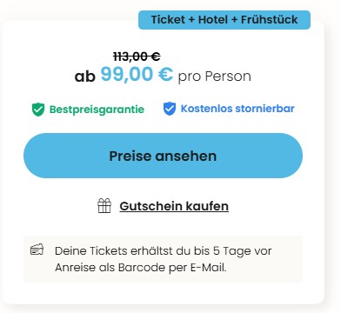Click the word E-Mail in the notice
Viewport: 341px width, 313px height.
pos(209,268)
